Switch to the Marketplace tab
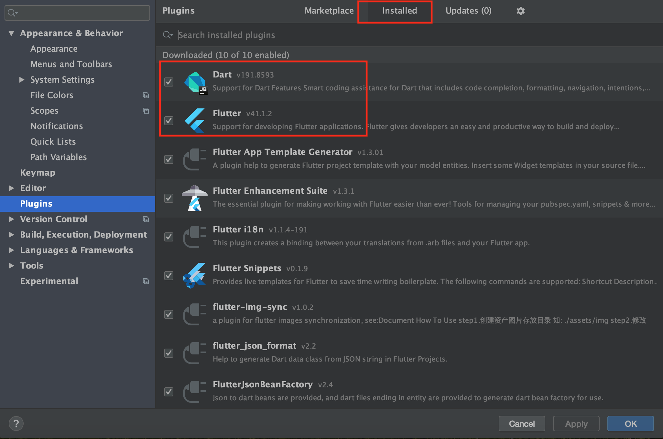Screen dimensions: 663x439 point(329,11)
